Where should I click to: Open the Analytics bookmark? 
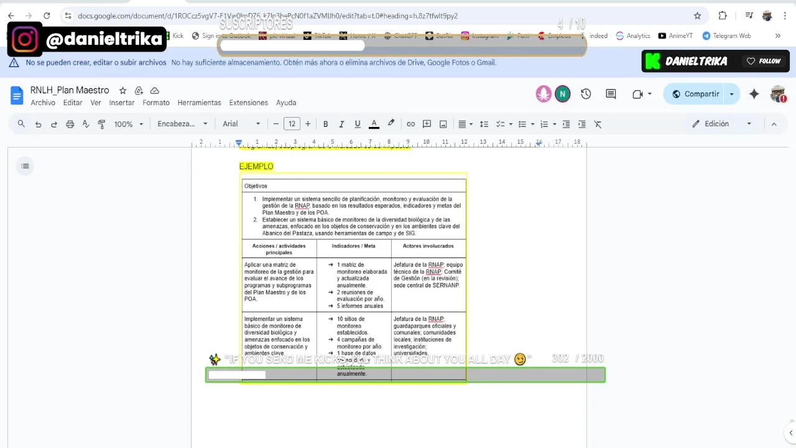click(633, 35)
